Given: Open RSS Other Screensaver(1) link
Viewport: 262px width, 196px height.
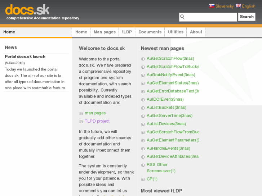Looking at the screenshot, I should [161, 168].
